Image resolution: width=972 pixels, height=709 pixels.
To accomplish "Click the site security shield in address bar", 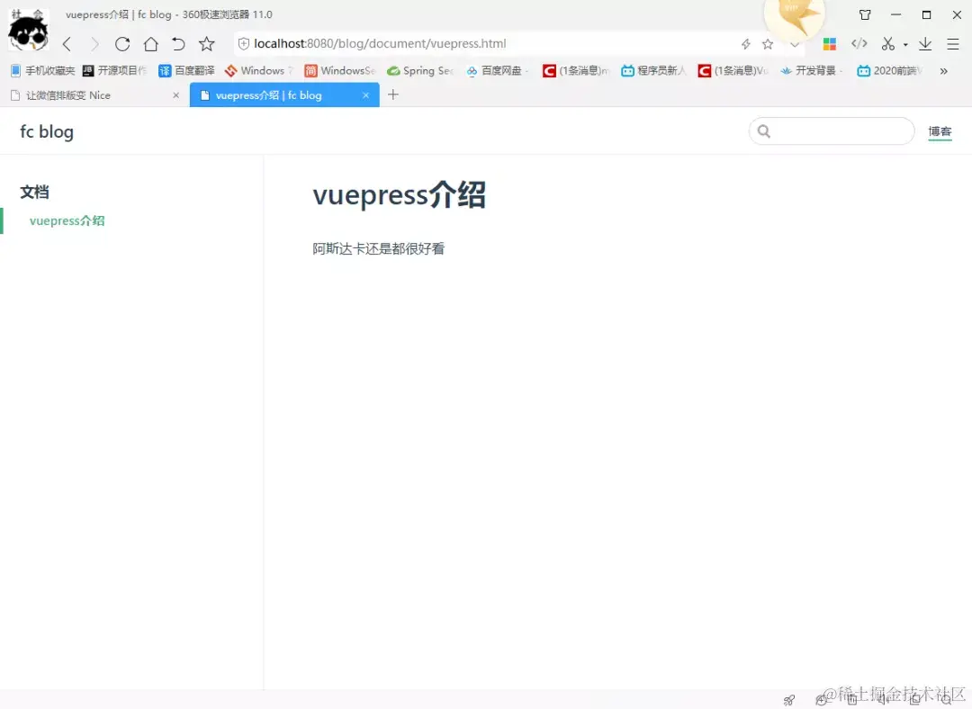I will pyautogui.click(x=243, y=43).
